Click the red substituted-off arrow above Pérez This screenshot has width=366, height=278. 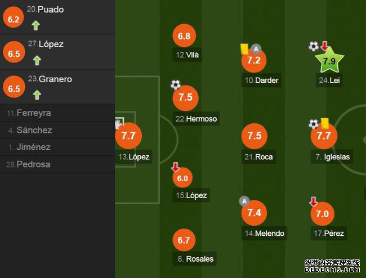click(x=313, y=201)
